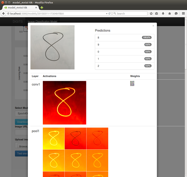Screen dimensions: 187x177
Task: Click the Test one button
Action: pos(22,154)
